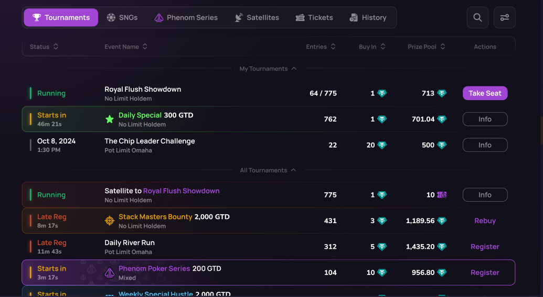Sort the list by Prize Pool
Image resolution: width=543 pixels, height=297 pixels.
click(426, 47)
